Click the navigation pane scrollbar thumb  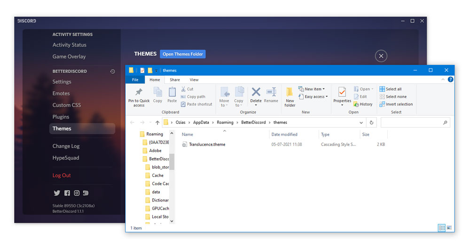click(172, 162)
